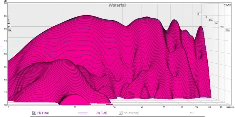Image resolution: width=235 pixels, height=117 pixels.
Task: Click the 70 dB vertical axis label
Action: pos(5,54)
